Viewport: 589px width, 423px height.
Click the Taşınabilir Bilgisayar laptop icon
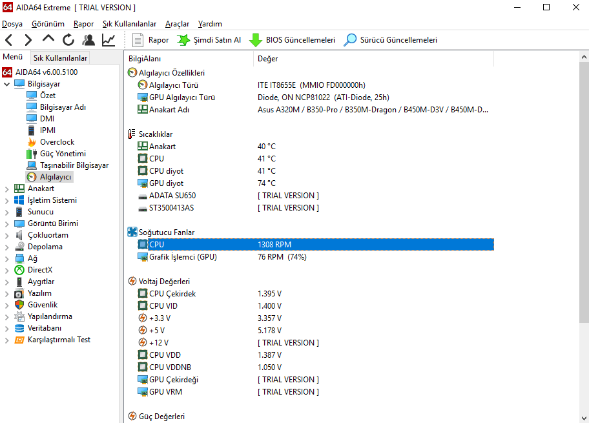pyautogui.click(x=32, y=165)
